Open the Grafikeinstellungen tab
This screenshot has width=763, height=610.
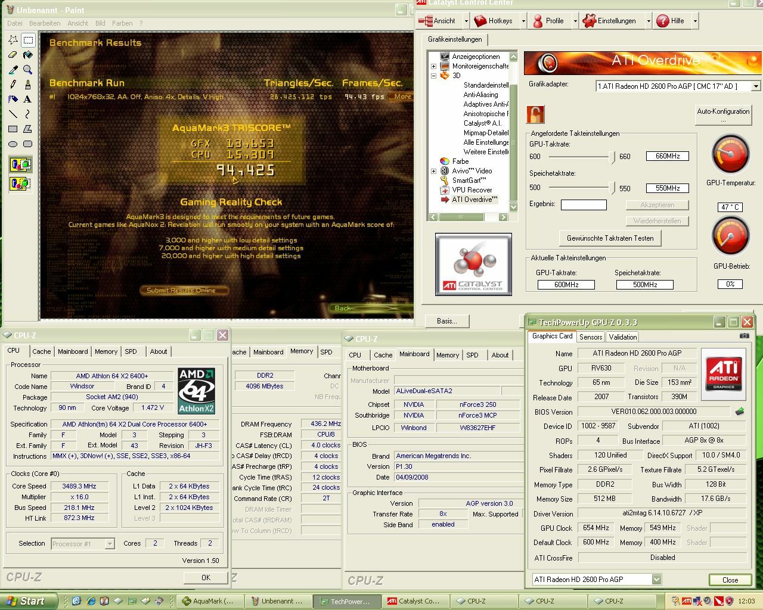[455, 39]
